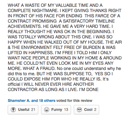Open Shamsher A.'s profile link
This screenshot has width=126, height=118.
(19, 101)
